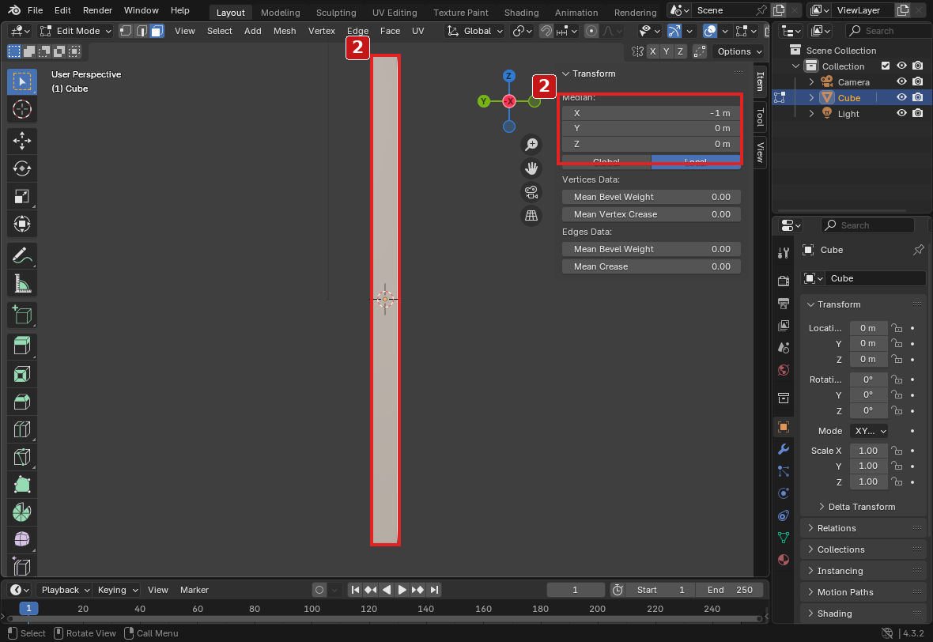Open the Mesh menu
The width and height of the screenshot is (933, 642).
285,31
